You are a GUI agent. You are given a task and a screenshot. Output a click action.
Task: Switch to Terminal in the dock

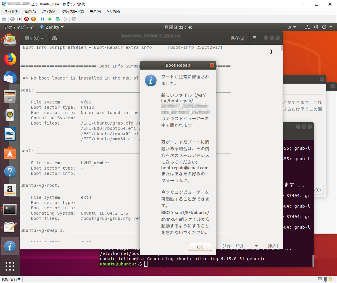pos(10,209)
